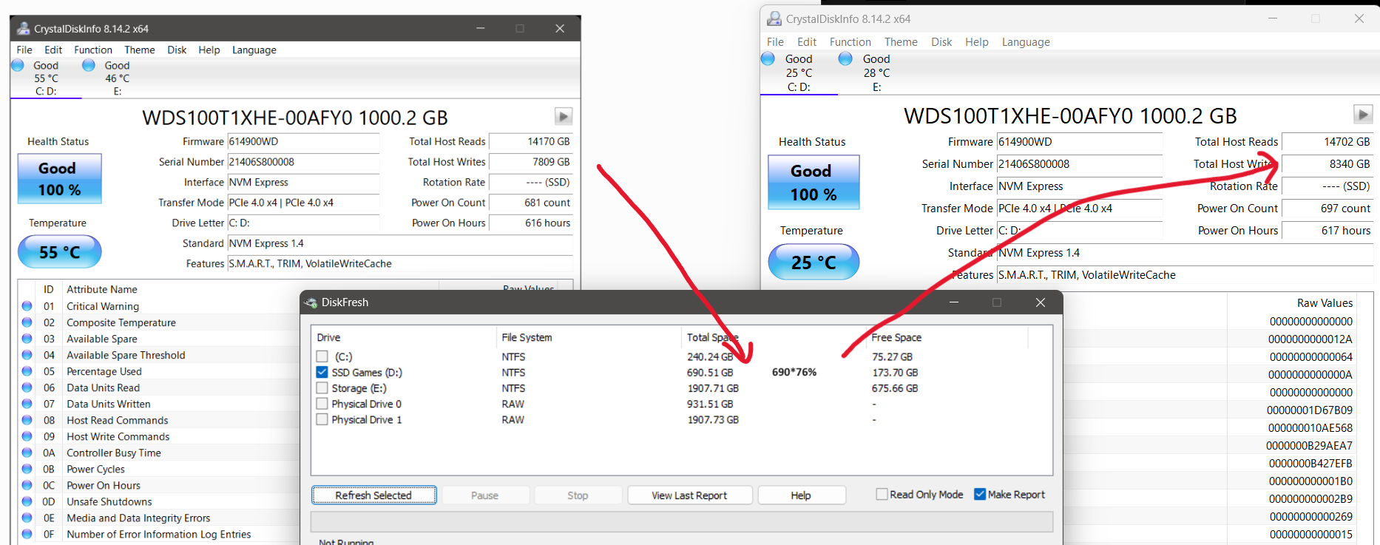The height and width of the screenshot is (545, 1380).
Task: Click next disk arrow in left CrystalDiskInfo
Action: 563,117
